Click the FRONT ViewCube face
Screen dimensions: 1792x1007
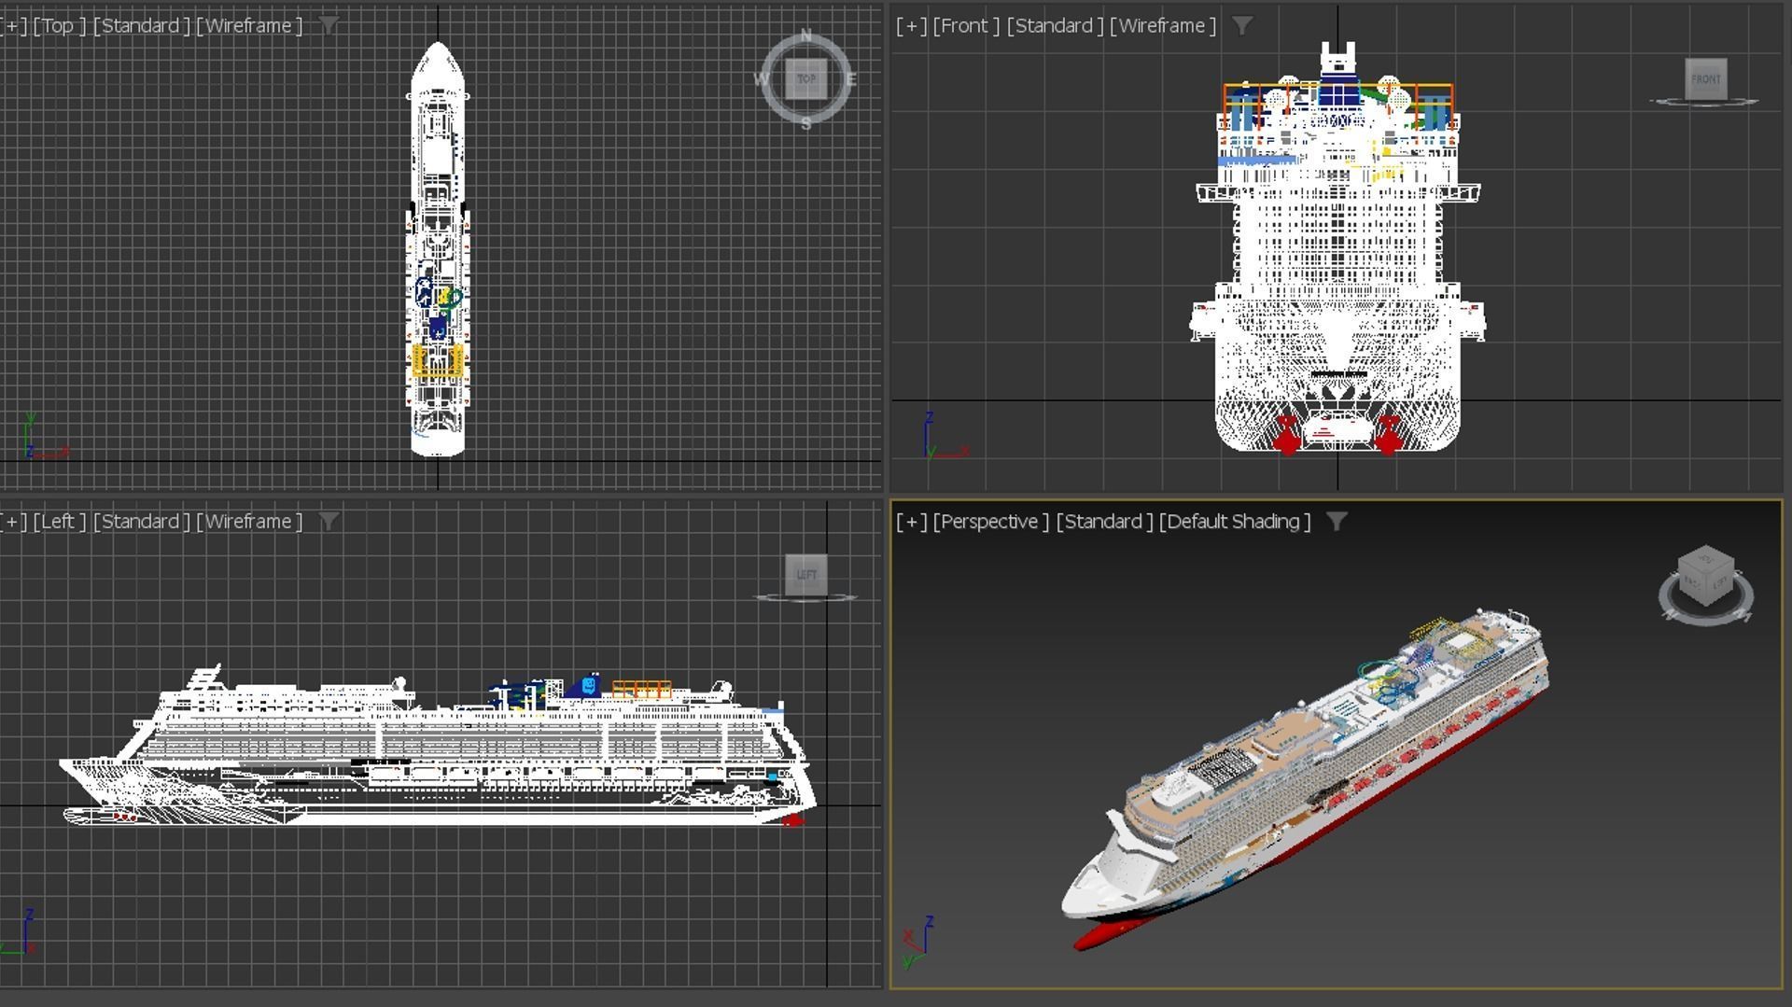pos(1706,78)
